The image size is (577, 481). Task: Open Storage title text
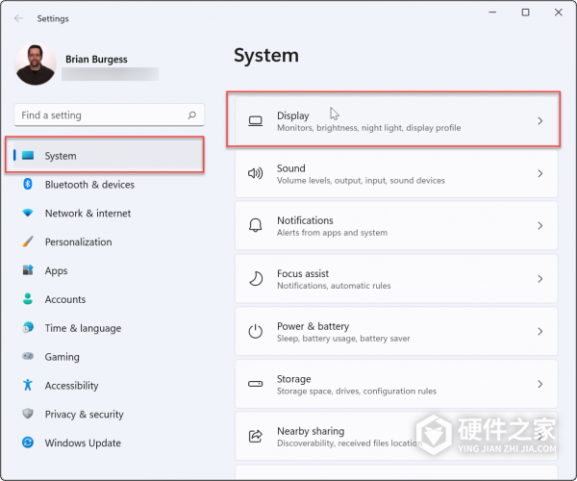click(293, 379)
